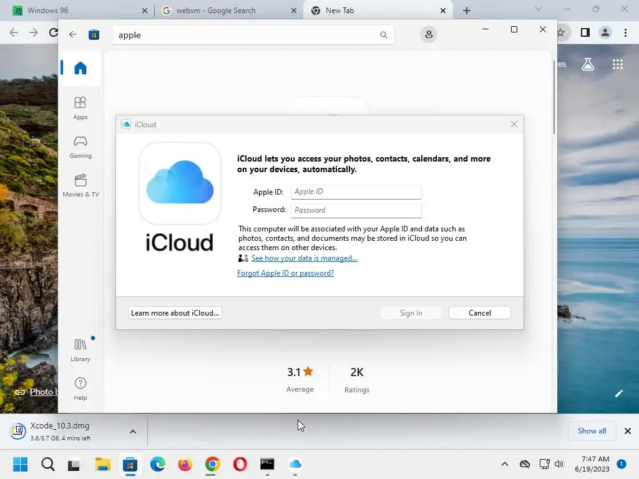Screen dimensions: 639x479
Task: Open terminal app from taskbar
Action: (267, 464)
